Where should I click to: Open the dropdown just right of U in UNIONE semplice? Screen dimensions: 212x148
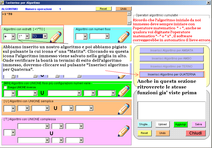click(x=71, y=108)
